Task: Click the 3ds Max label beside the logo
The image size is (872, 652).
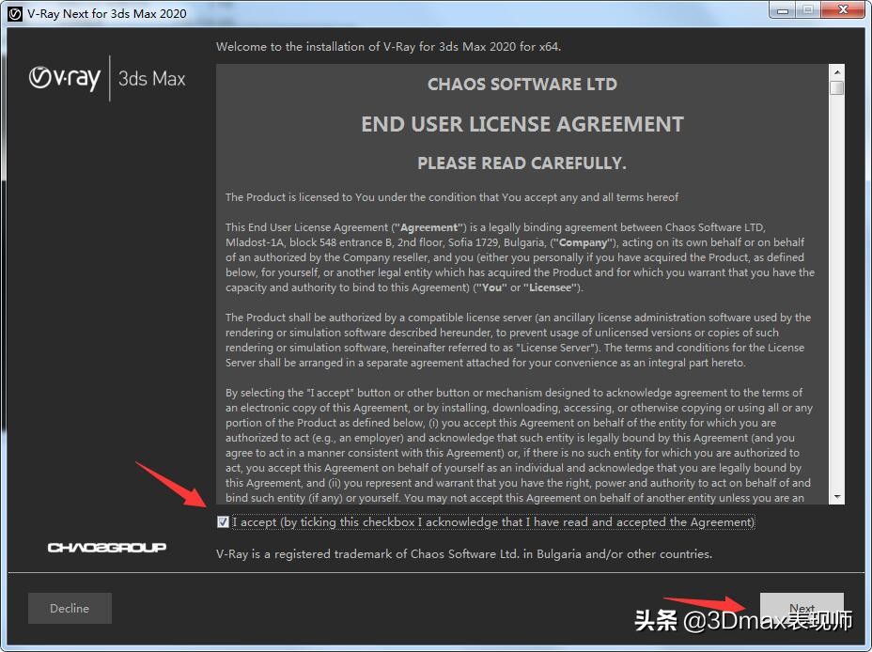Action: [x=152, y=79]
